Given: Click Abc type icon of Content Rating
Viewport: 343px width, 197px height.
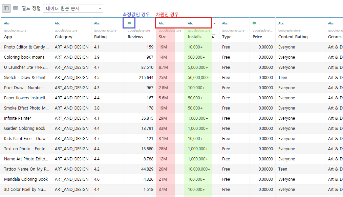Looking at the screenshot, I should [281, 23].
